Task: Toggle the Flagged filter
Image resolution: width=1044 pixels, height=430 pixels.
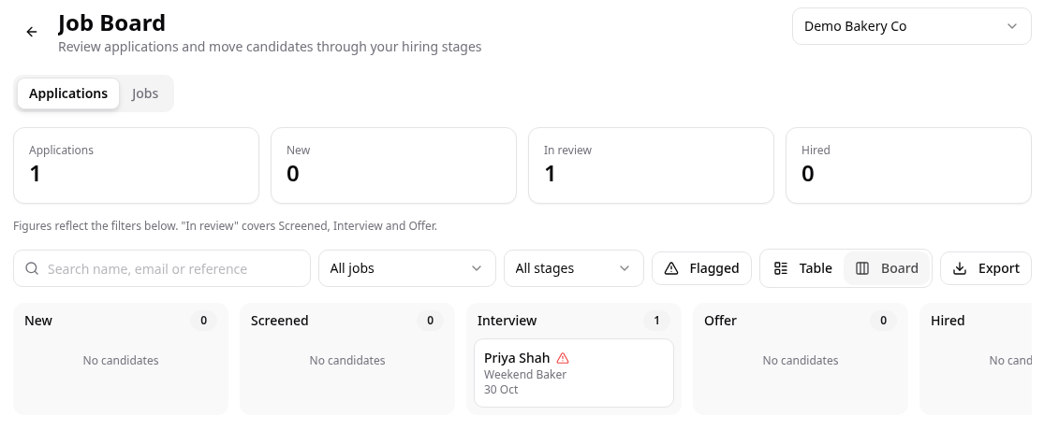Action: click(x=701, y=268)
